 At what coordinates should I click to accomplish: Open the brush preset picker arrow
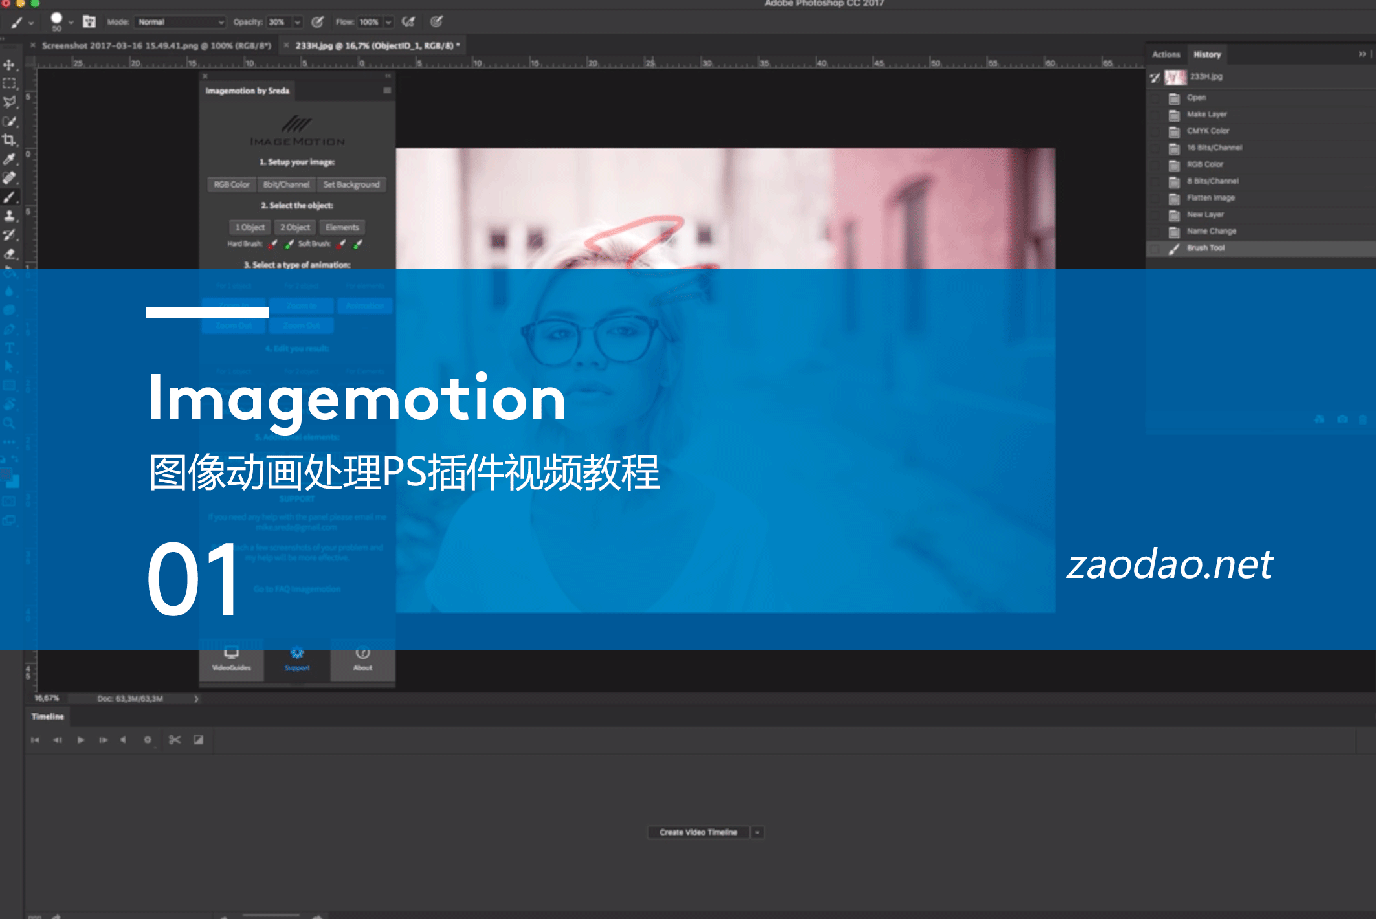(71, 23)
